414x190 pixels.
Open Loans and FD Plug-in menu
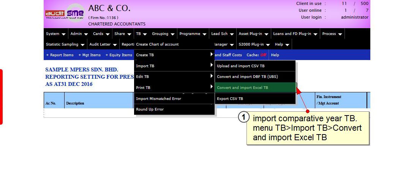tap(295, 34)
